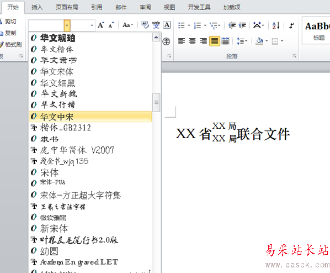This screenshot has width=330, height=273.
Task: Open the Line Spacing menu
Action: coord(242,41)
